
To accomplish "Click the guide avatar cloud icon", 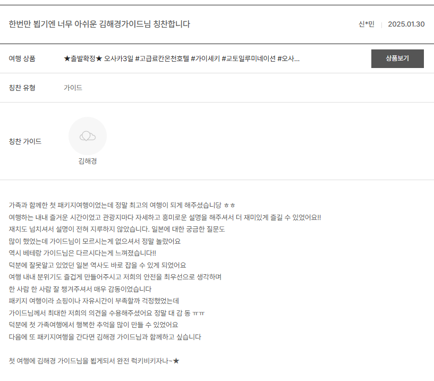I will pyautogui.click(x=88, y=136).
